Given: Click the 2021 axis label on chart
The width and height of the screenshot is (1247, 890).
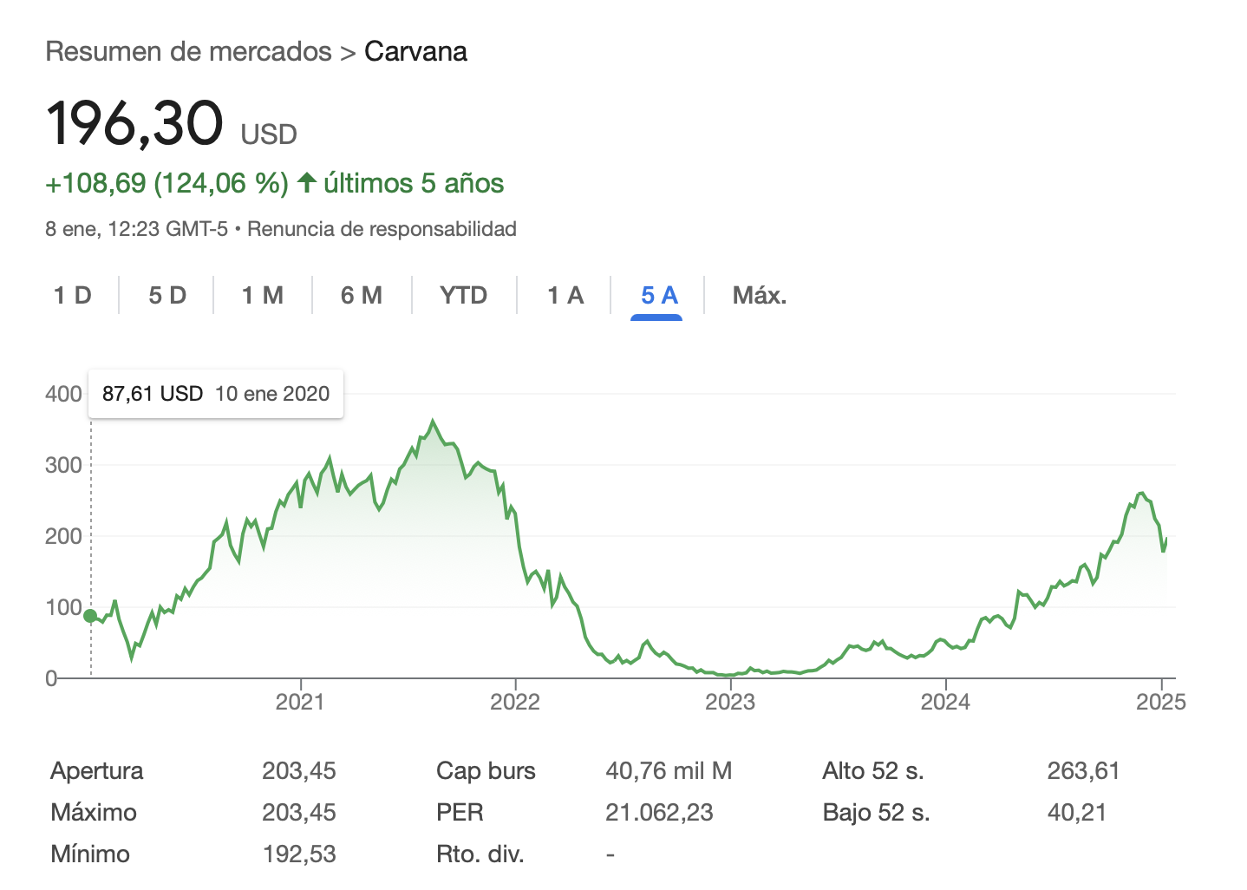Looking at the screenshot, I should click(300, 702).
